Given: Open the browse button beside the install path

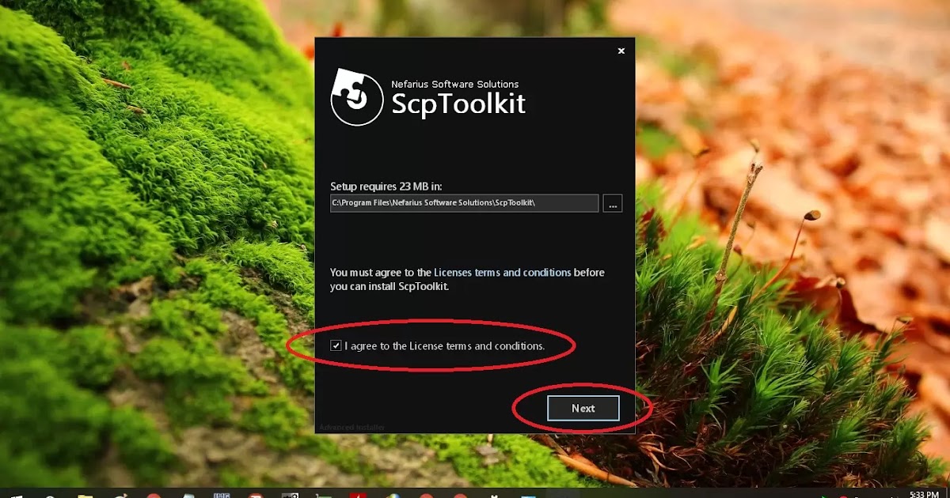Looking at the screenshot, I should pyautogui.click(x=612, y=203).
